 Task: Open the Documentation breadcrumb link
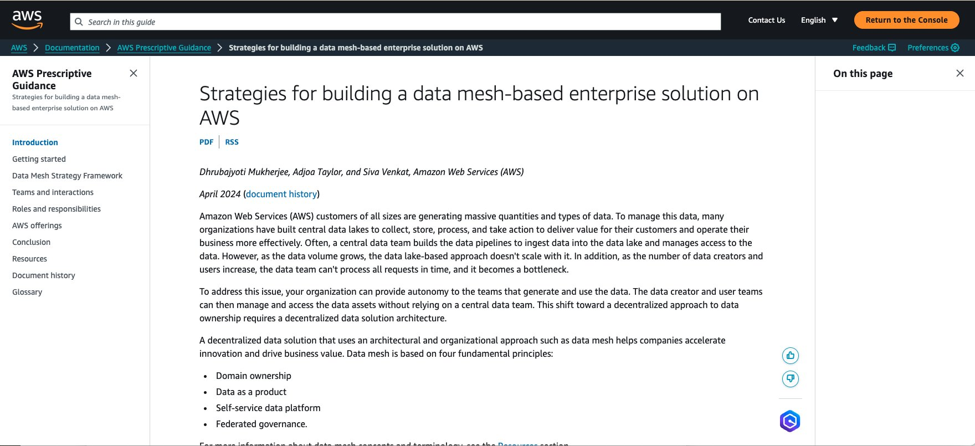click(72, 48)
